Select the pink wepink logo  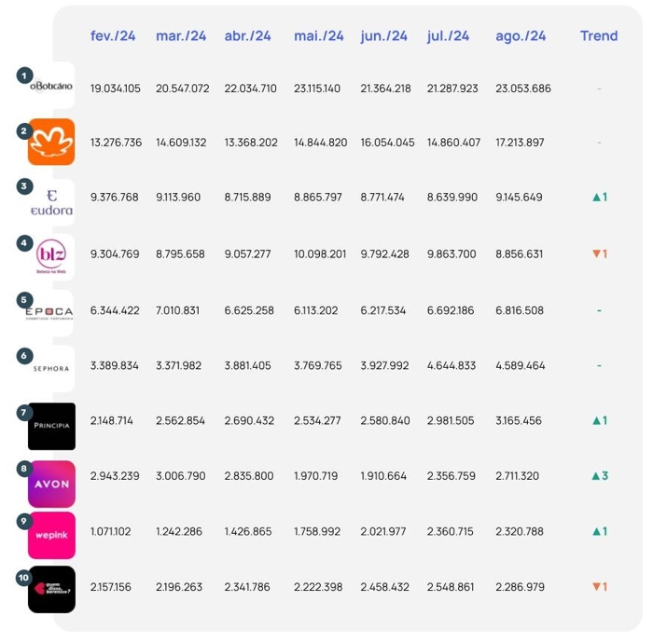point(51,536)
